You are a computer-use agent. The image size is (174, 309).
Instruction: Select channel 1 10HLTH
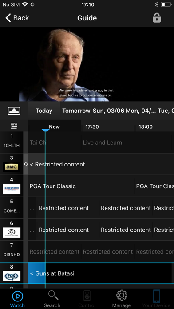pos(12,142)
